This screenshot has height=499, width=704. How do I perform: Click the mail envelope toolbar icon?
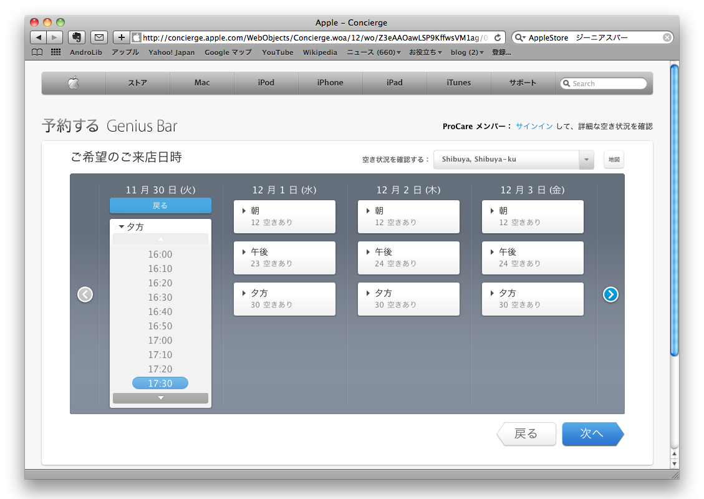coord(99,37)
